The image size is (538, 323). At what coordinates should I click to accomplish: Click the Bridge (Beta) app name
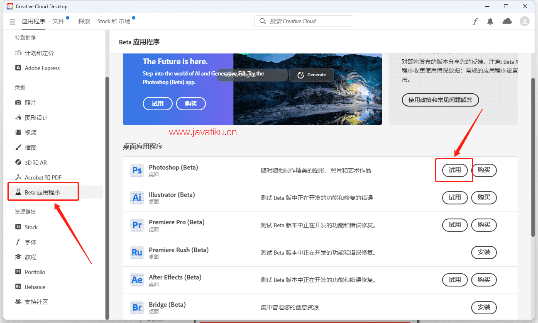pyautogui.click(x=167, y=305)
